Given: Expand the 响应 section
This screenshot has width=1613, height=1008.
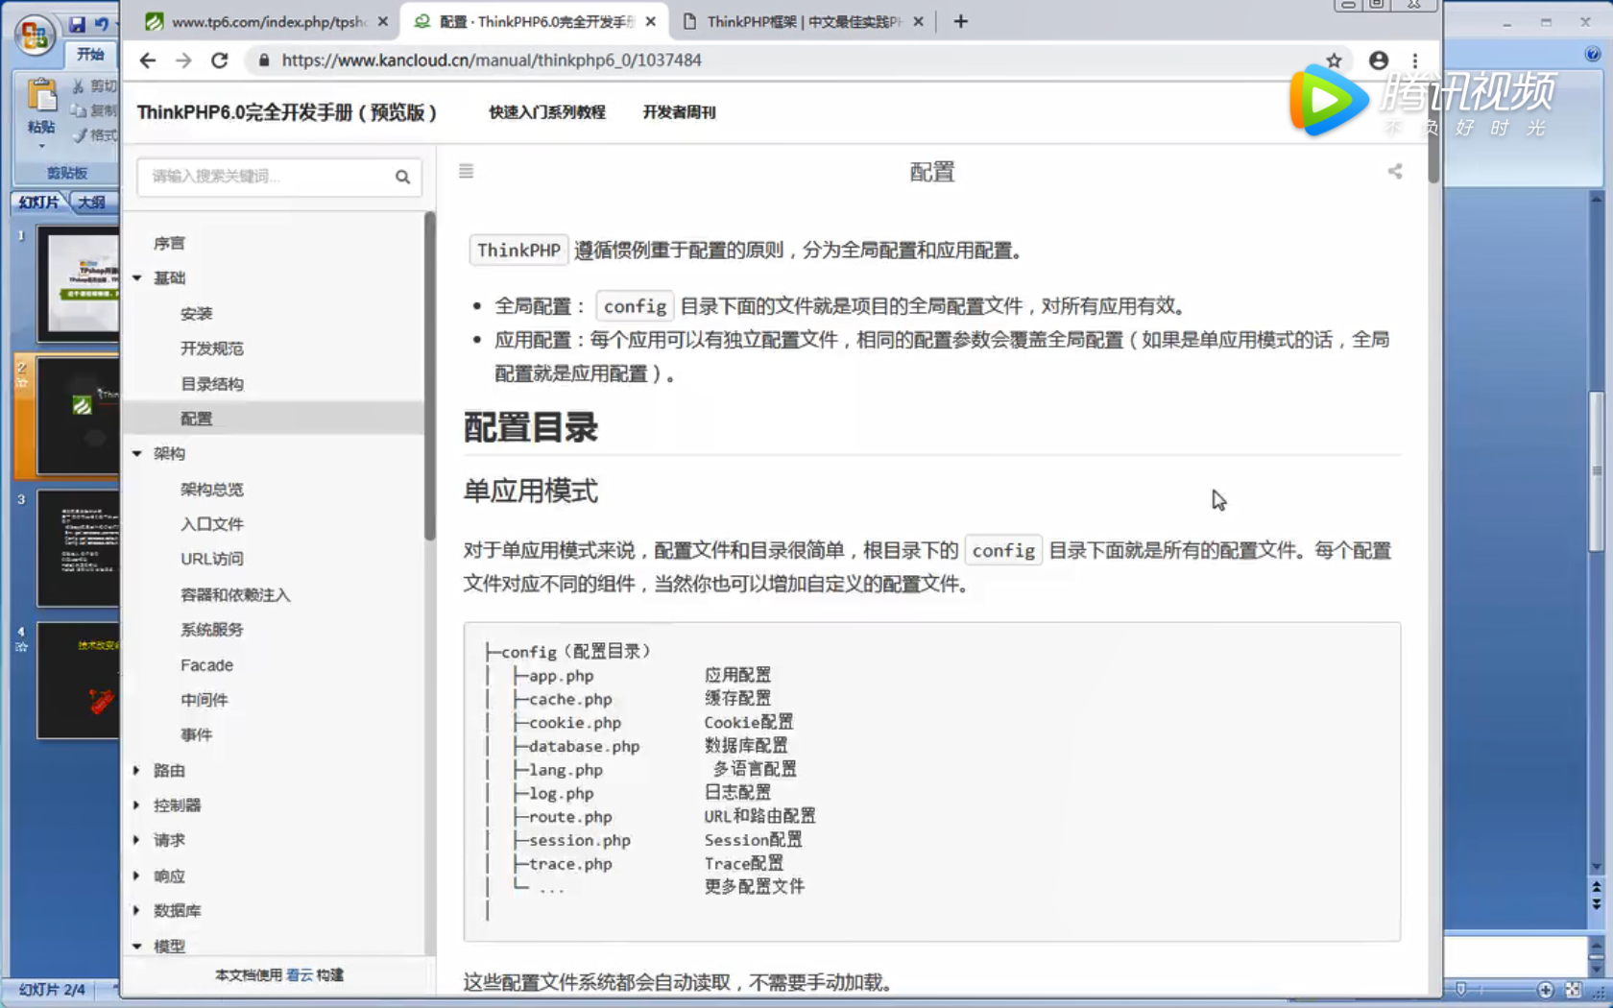Looking at the screenshot, I should [137, 876].
